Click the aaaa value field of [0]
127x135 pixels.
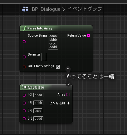pyautogui.click(x=38, y=95)
